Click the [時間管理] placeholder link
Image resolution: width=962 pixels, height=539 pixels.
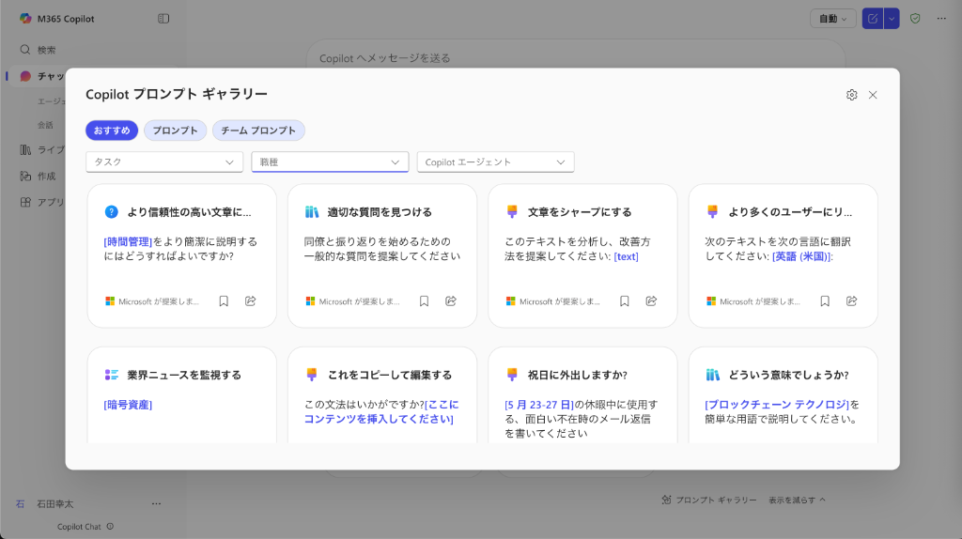[128, 241]
